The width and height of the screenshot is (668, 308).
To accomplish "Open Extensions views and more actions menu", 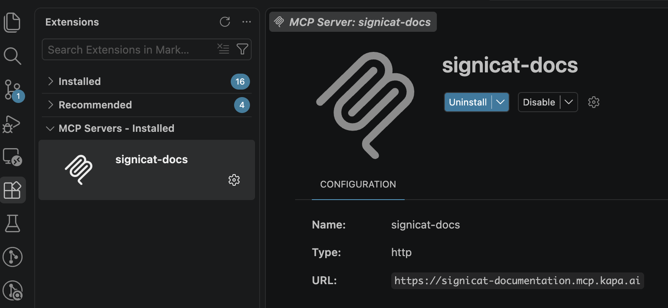I will [x=247, y=22].
